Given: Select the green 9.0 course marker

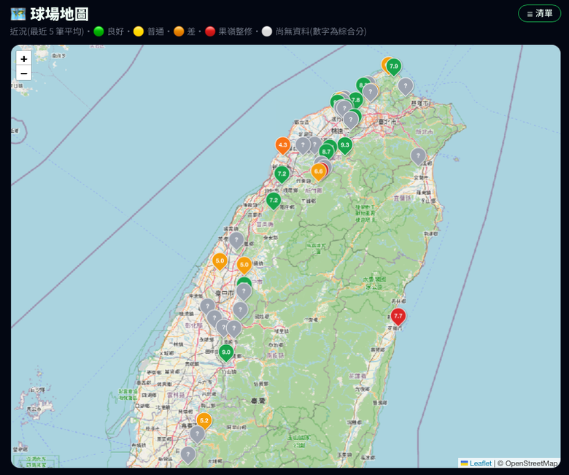Looking at the screenshot, I should click(226, 352).
